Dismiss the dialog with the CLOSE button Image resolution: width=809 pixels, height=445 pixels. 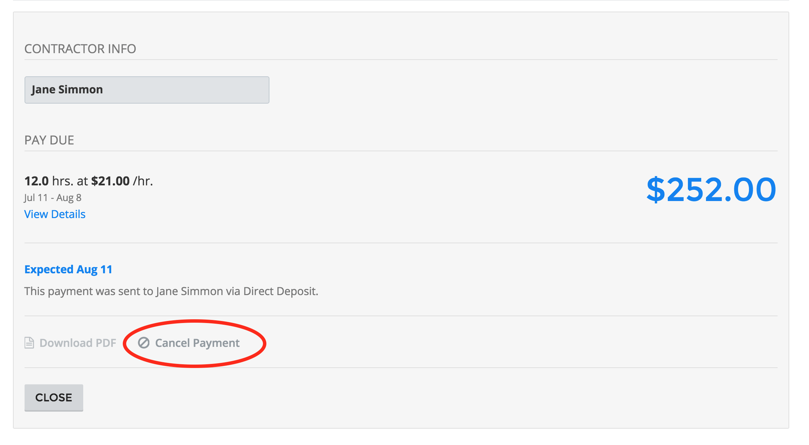point(54,398)
